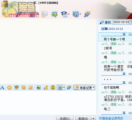Send a picture with landscape image icon
Screen dimensions: 132x120
[38, 87]
